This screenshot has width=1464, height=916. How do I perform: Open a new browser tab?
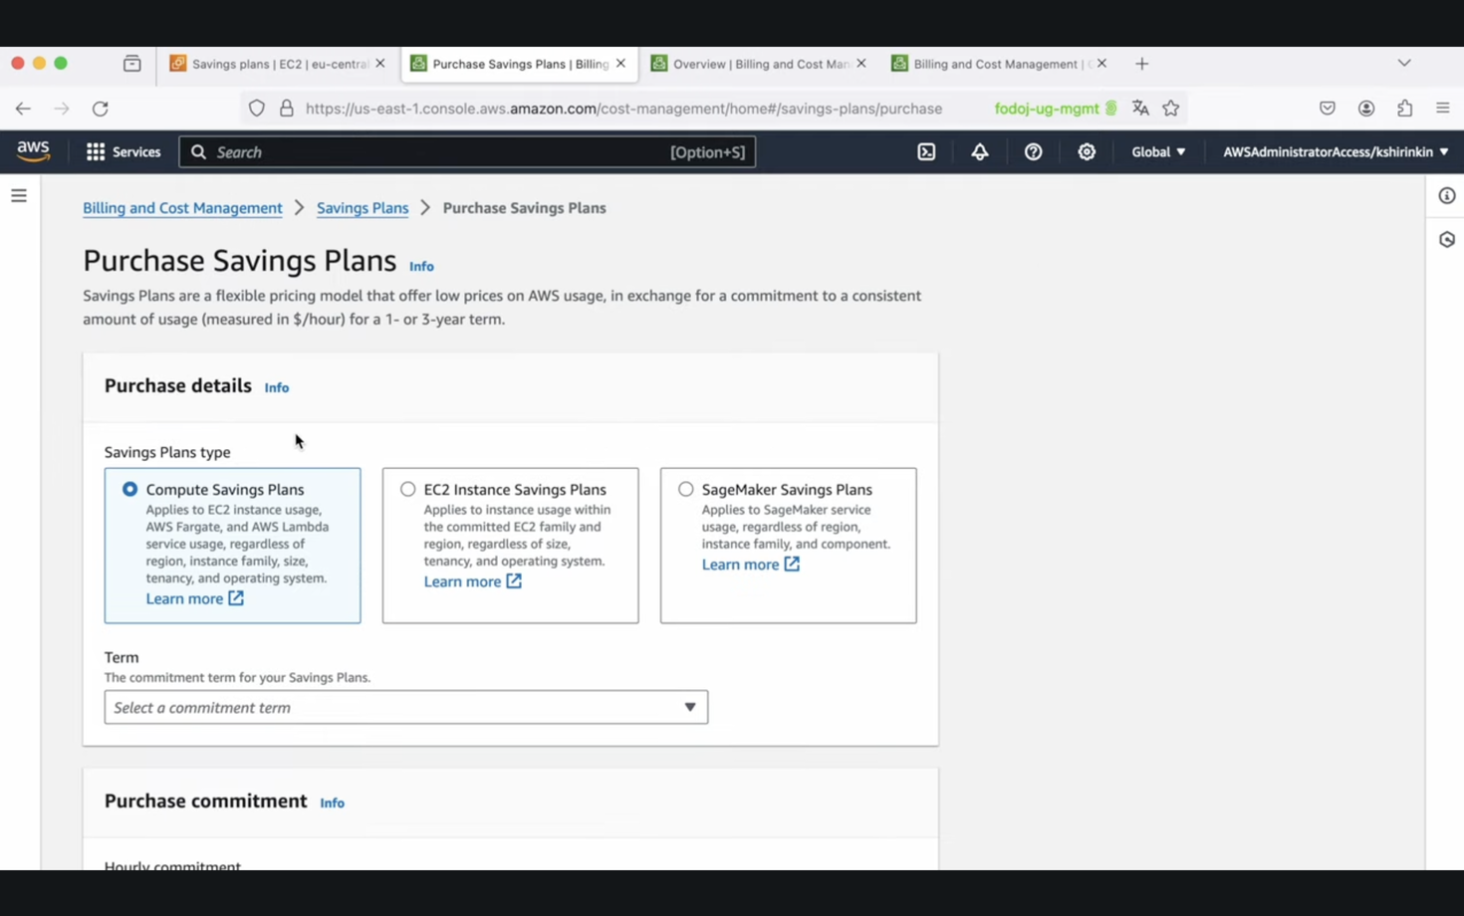point(1142,64)
